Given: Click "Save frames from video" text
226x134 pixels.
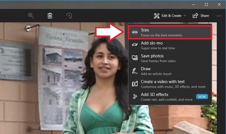Looking at the screenshot, I should pyautogui.click(x=158, y=61).
